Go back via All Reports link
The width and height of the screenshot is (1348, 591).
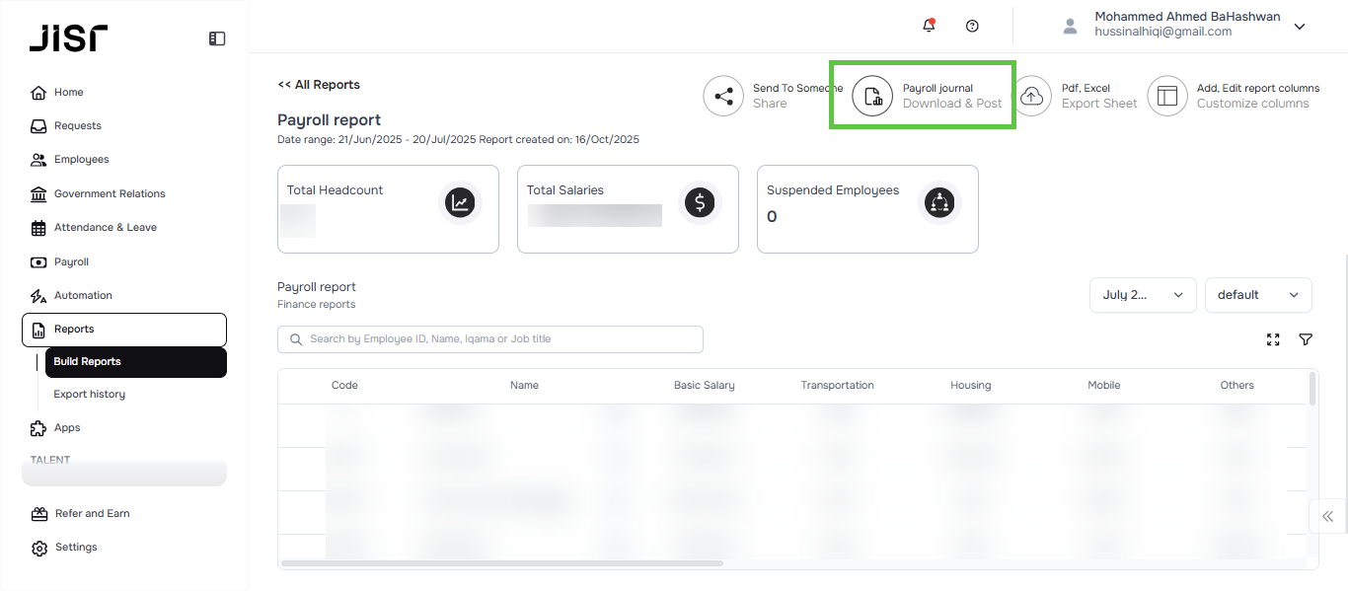[x=319, y=85]
